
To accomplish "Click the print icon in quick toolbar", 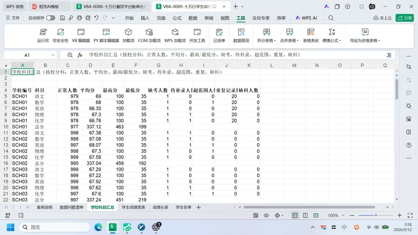I will tap(79, 18).
